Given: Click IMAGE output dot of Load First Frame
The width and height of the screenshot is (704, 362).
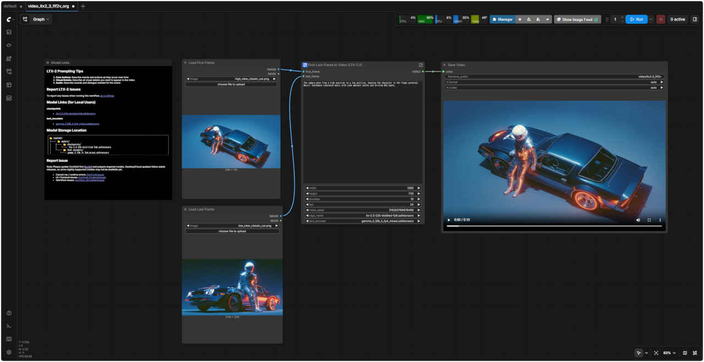Looking at the screenshot, I should (278, 69).
